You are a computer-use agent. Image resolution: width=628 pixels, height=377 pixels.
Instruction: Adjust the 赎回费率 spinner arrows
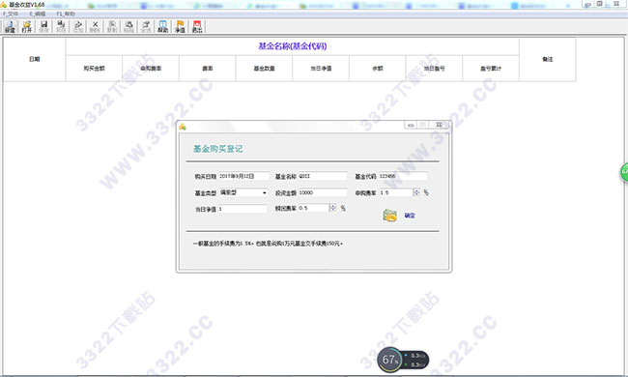tap(332, 208)
